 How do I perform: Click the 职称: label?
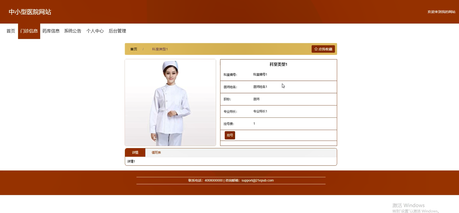(227, 99)
